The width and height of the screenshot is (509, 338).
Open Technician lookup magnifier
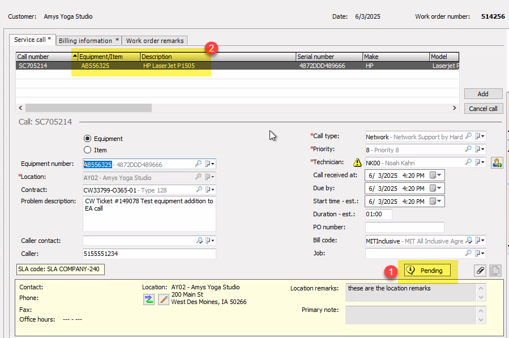click(468, 162)
